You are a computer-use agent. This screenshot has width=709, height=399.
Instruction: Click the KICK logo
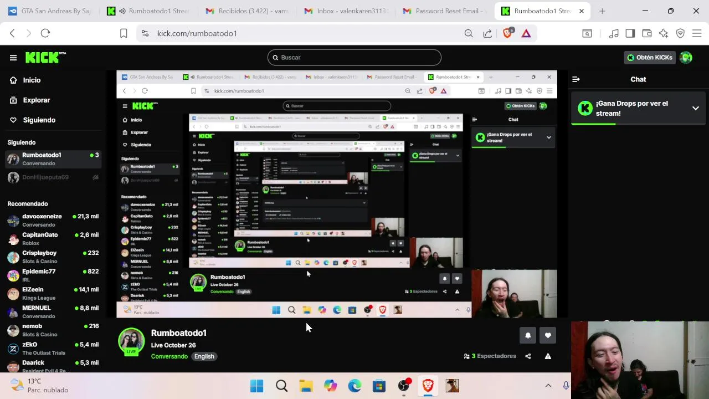tap(45, 58)
